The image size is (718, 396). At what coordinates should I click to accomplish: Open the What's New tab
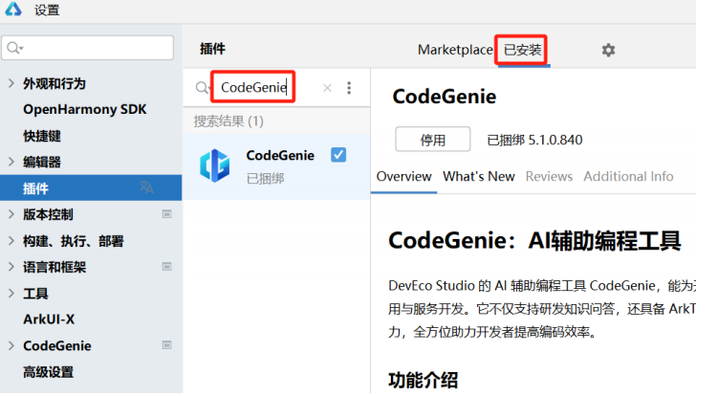pos(479,176)
